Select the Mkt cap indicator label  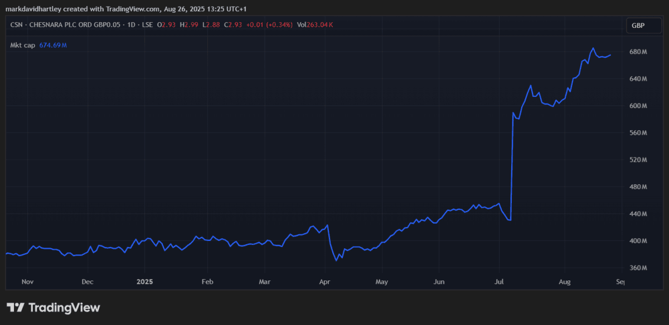coord(23,45)
